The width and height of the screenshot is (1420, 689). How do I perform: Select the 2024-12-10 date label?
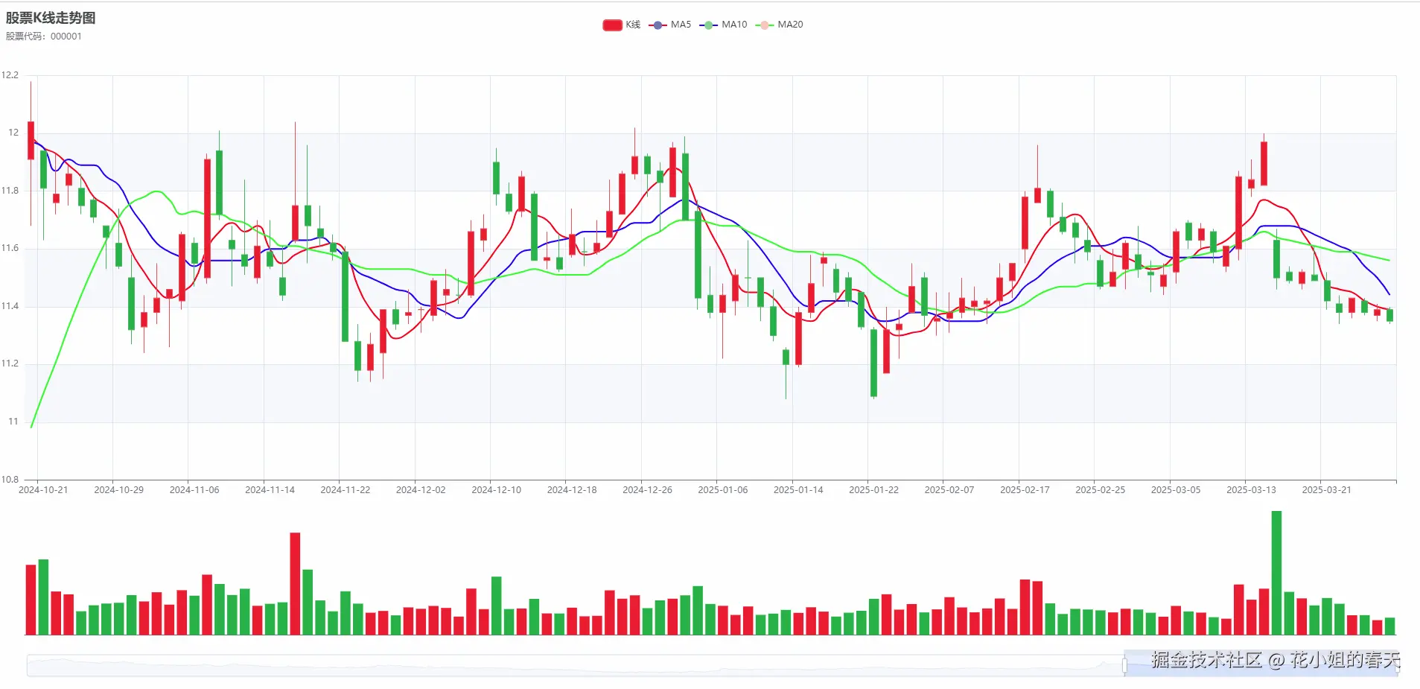pos(496,490)
